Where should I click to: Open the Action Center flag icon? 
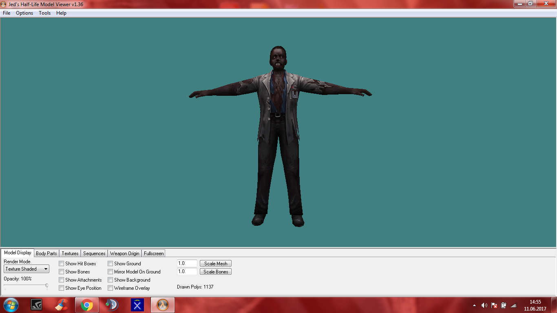click(494, 305)
